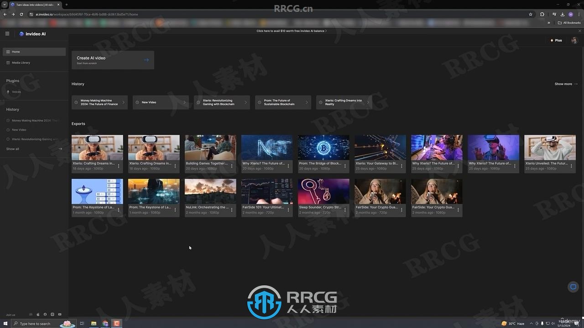Open history card Xterio: Revolutionizing Gaming with Blockchain
The height and width of the screenshot is (328, 584).
[222, 102]
